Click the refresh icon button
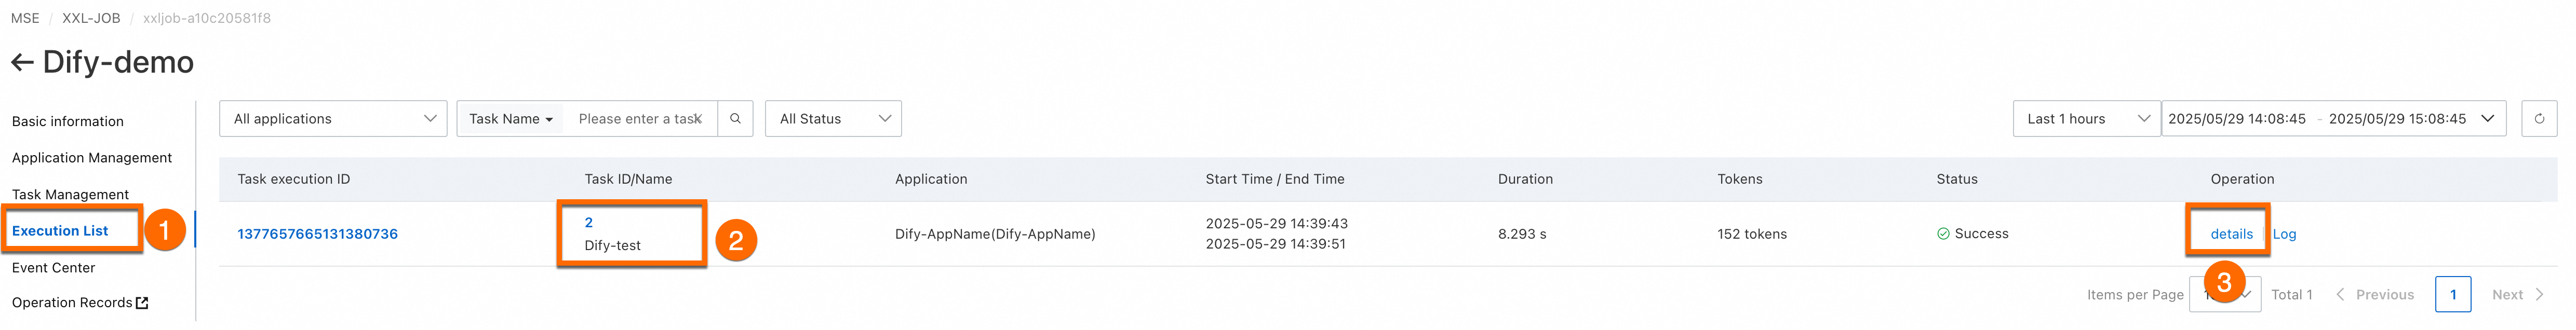The height and width of the screenshot is (330, 2576). pyautogui.click(x=2538, y=119)
